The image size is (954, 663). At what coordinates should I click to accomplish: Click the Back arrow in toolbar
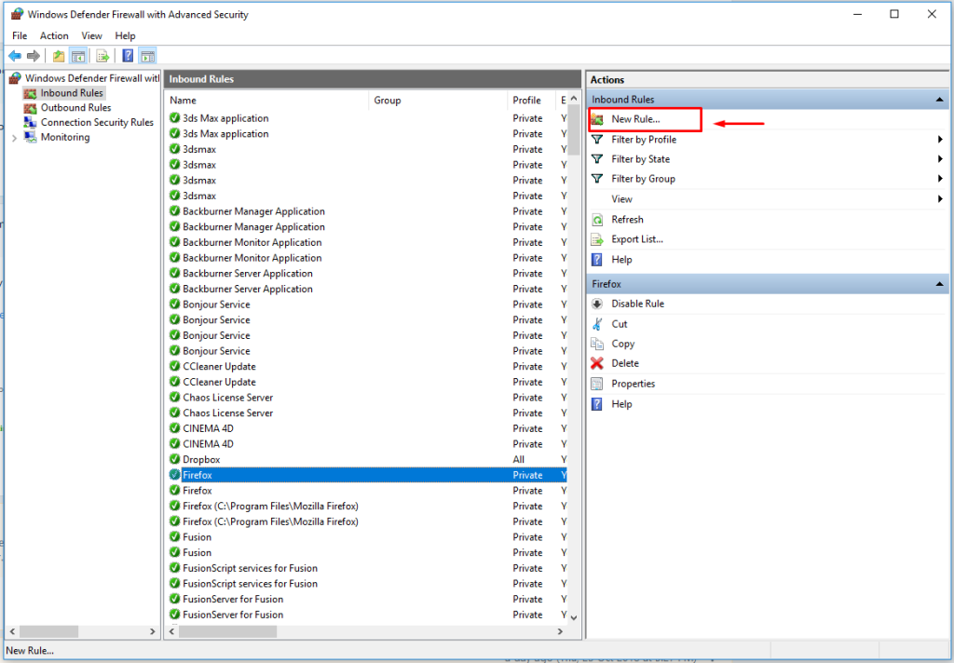(x=15, y=56)
